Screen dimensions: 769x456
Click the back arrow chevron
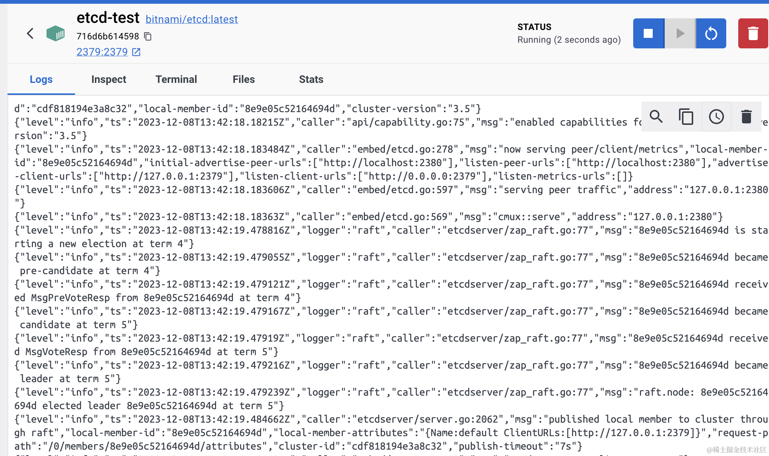30,34
